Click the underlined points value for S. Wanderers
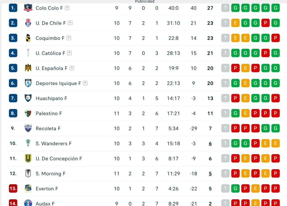 (x=210, y=143)
